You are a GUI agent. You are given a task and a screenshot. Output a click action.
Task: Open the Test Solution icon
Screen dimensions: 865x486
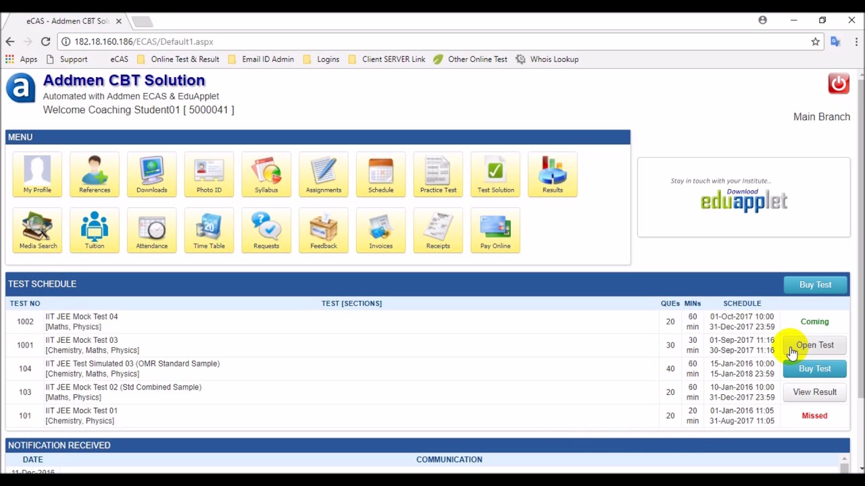(x=495, y=174)
